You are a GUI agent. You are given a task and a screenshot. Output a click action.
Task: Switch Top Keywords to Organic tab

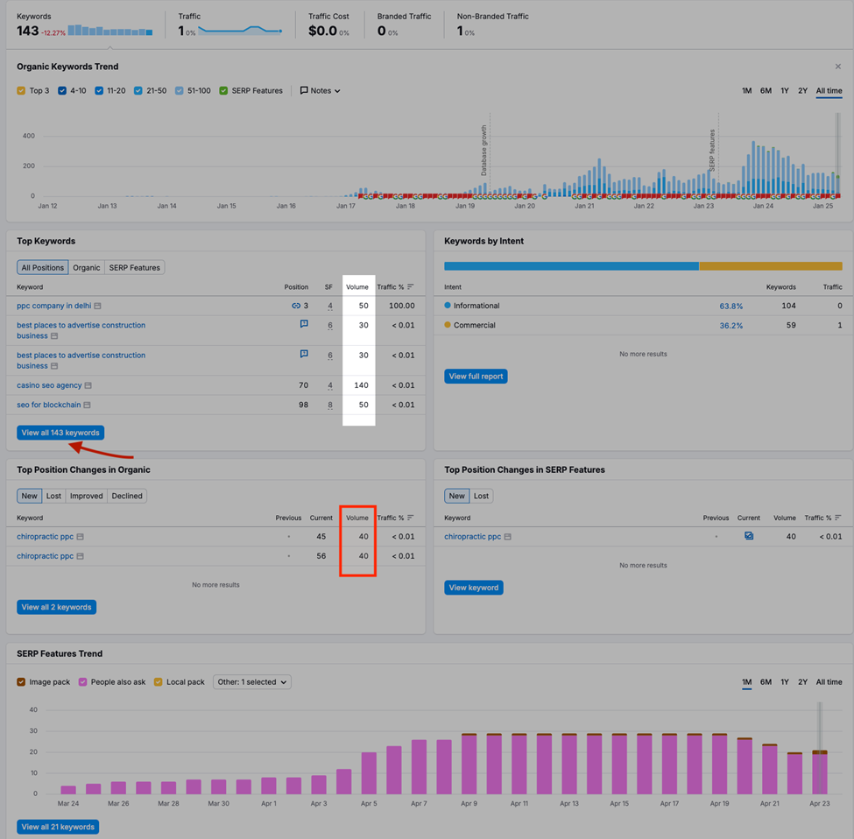coord(87,267)
